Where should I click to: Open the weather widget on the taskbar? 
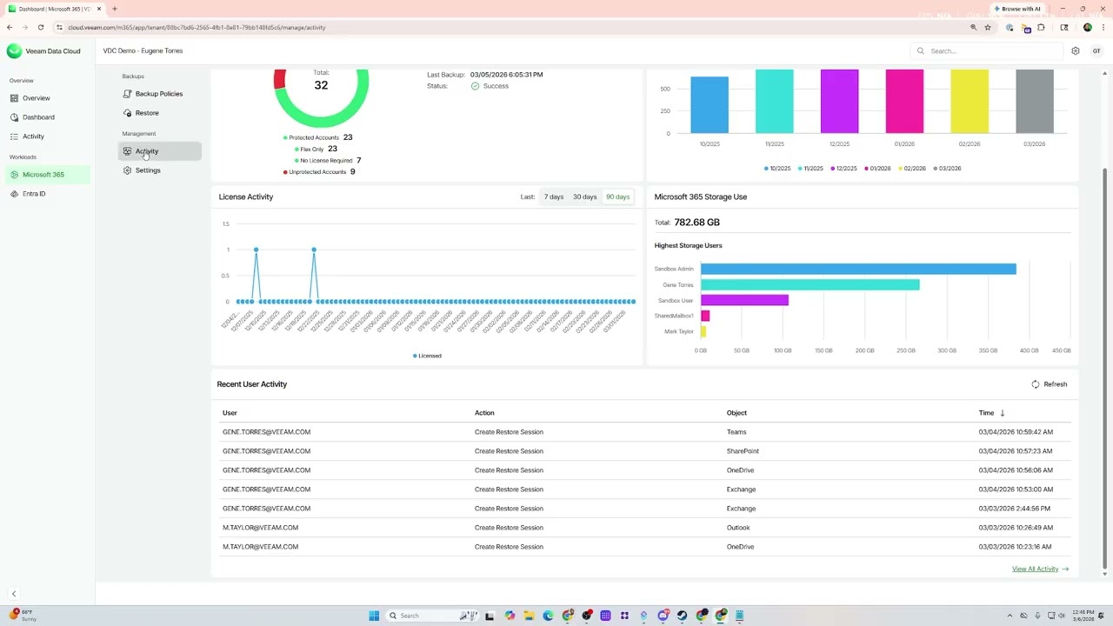(x=23, y=616)
